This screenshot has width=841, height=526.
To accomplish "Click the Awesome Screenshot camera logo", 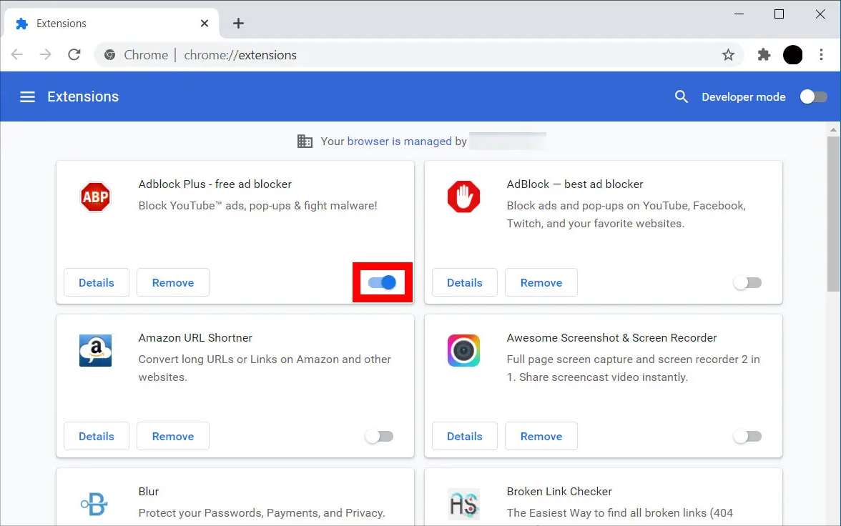I will (x=463, y=350).
